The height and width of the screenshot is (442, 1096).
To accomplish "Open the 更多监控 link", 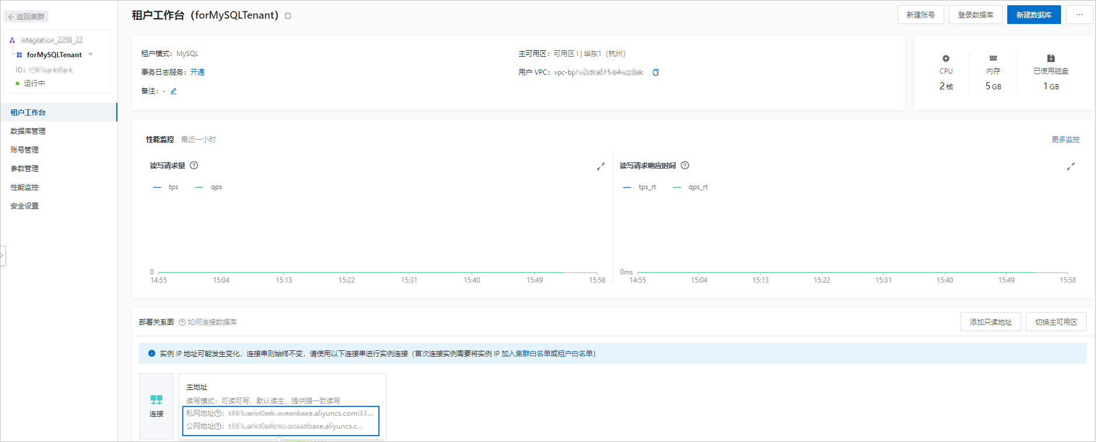I will coord(1066,139).
